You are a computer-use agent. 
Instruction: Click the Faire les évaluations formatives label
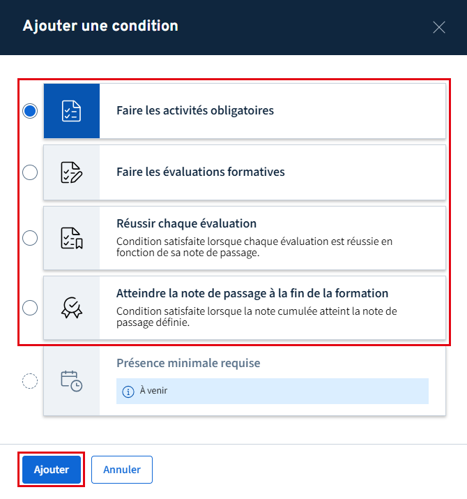tap(201, 172)
